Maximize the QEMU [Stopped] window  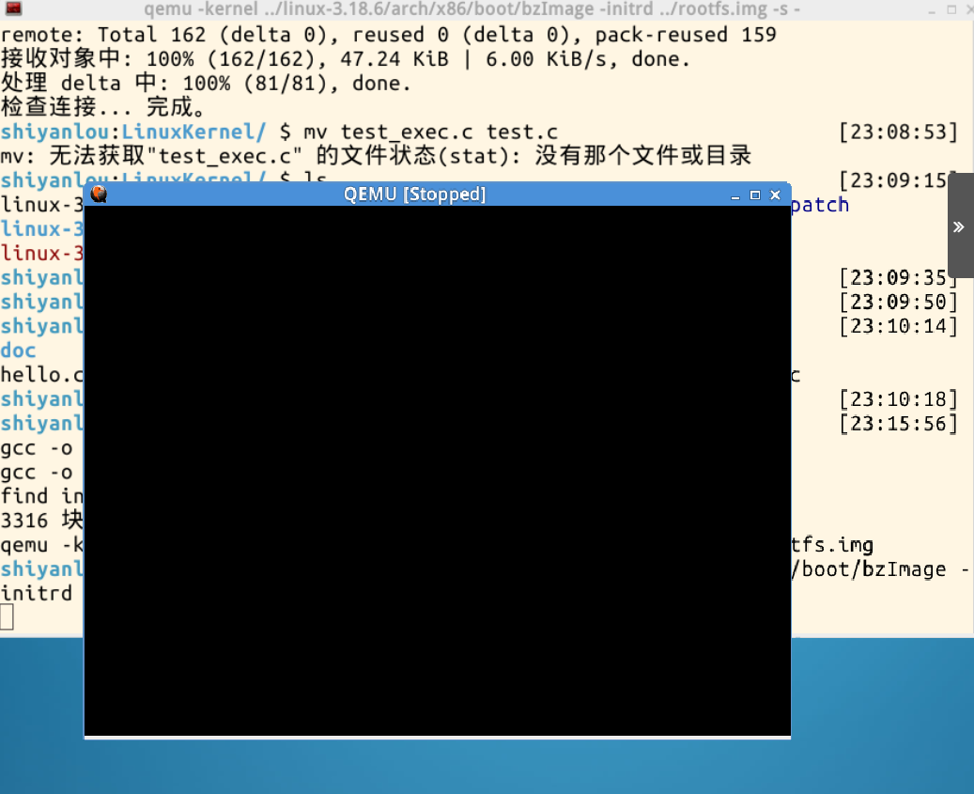click(x=755, y=195)
